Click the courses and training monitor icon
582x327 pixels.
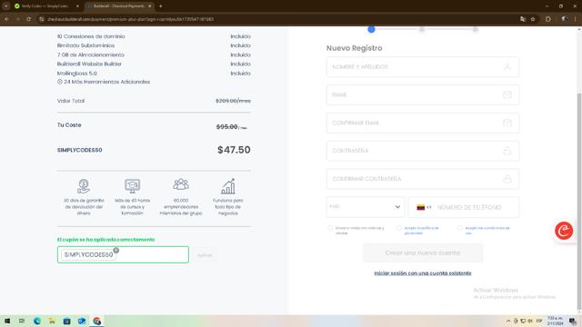pos(132,186)
